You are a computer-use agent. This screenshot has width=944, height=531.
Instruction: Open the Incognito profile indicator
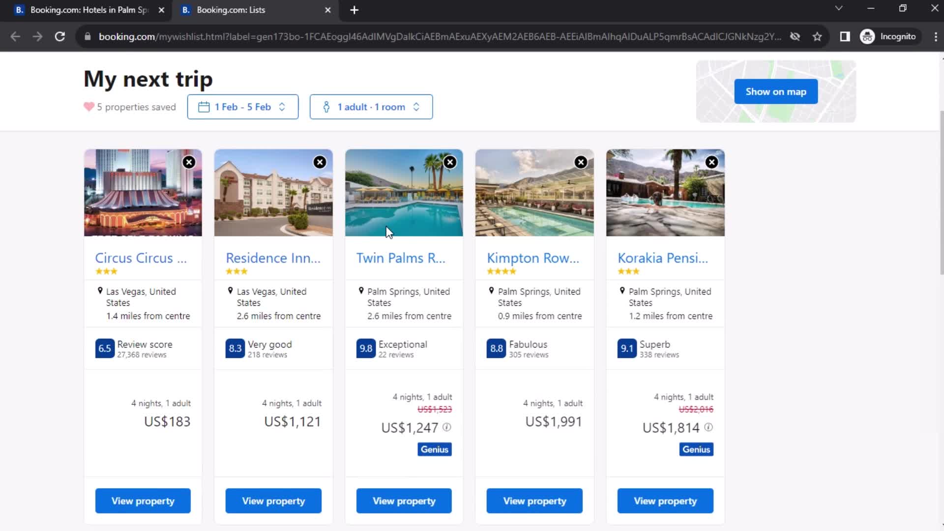coord(889,36)
